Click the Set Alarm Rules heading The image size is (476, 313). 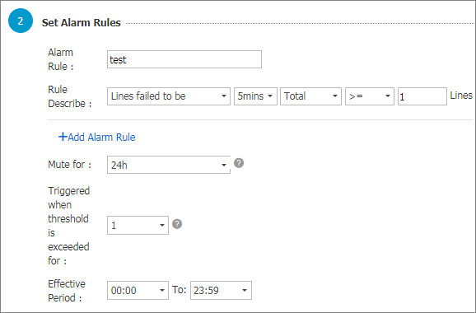pyautogui.click(x=81, y=23)
